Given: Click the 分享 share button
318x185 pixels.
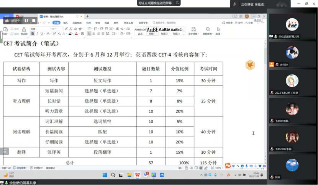Looking at the screenshot, I should (249, 23).
